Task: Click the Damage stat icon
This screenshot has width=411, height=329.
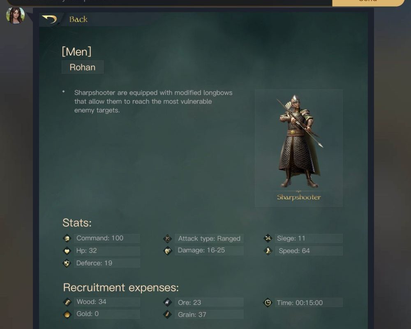Action: 168,251
